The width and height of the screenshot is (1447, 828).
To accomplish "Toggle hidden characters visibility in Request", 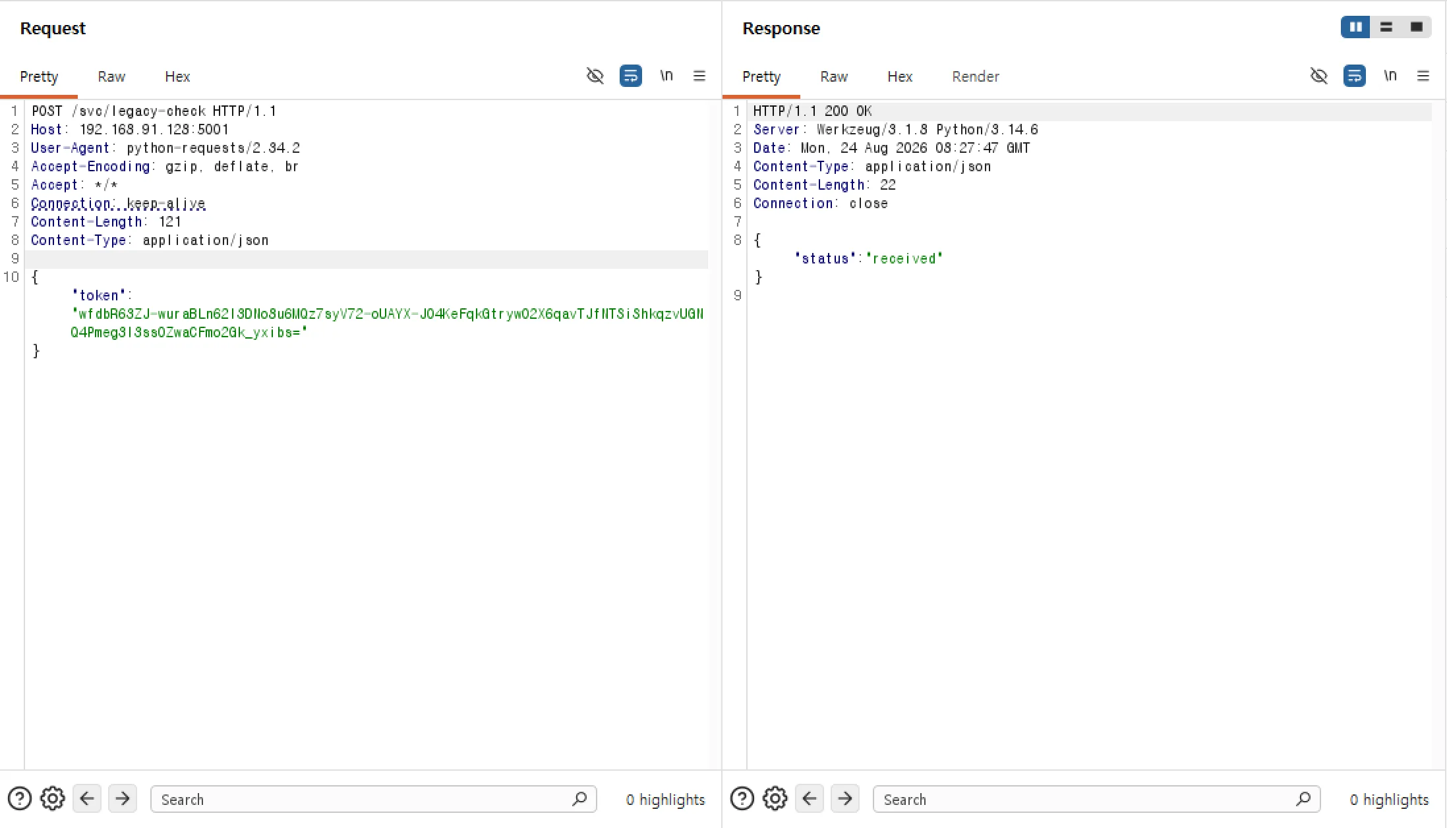I will [595, 76].
